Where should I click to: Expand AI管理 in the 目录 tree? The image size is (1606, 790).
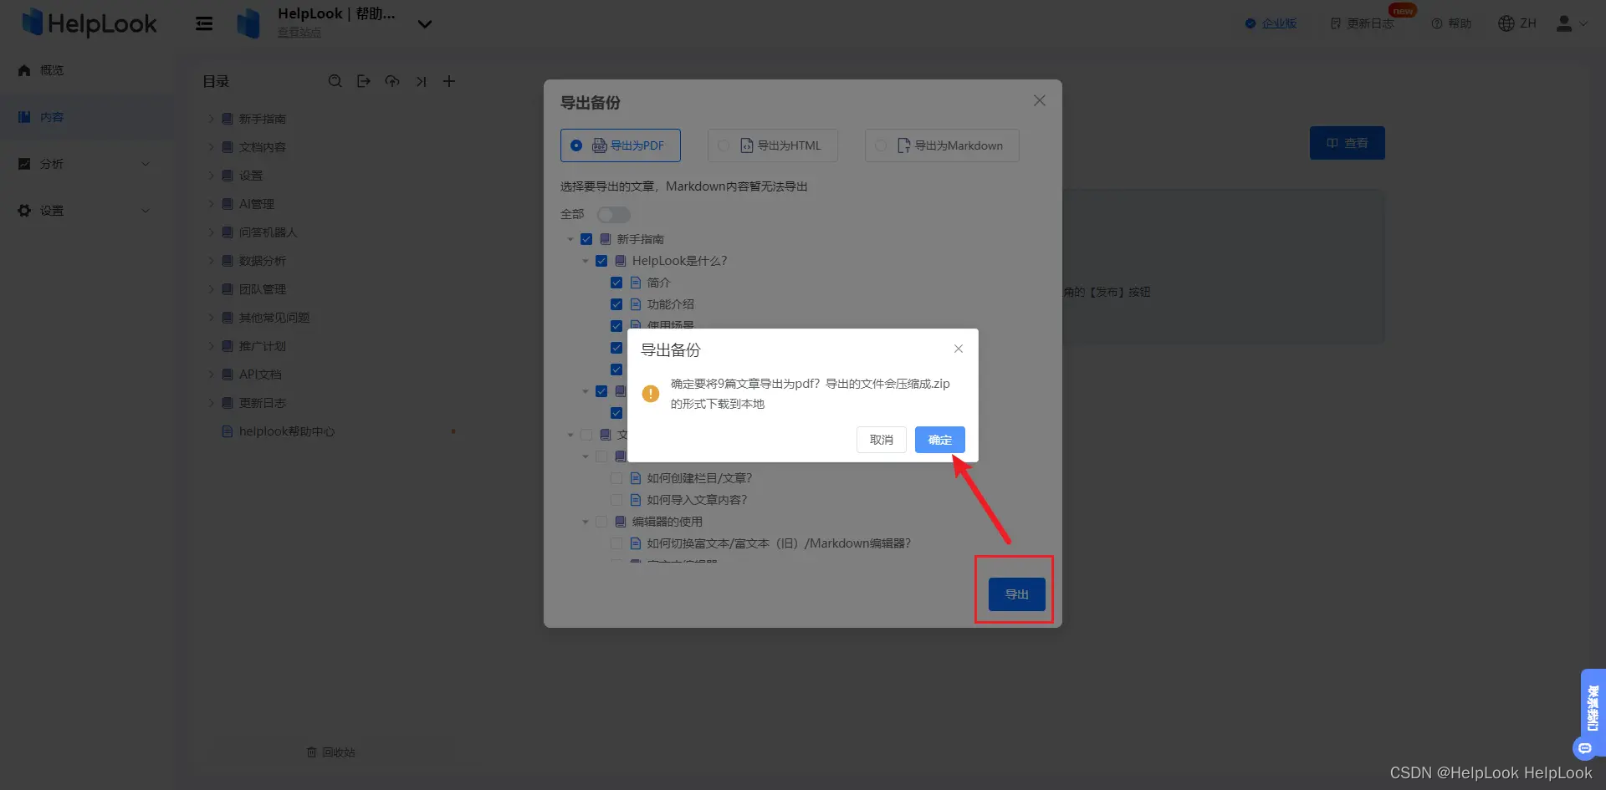click(x=211, y=204)
